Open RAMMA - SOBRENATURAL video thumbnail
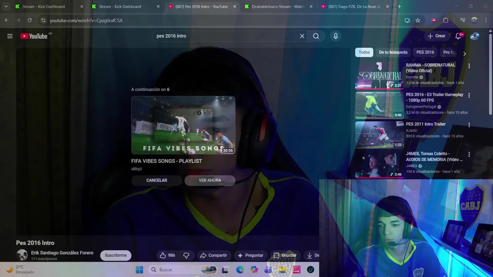Screen dimensions: 493x277 (379, 75)
